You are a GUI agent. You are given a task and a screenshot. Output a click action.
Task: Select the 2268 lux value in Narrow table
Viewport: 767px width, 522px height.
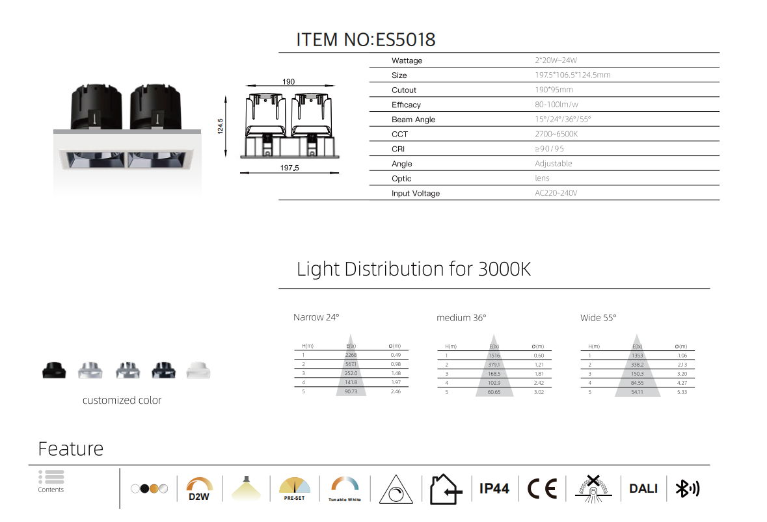pyautogui.click(x=351, y=356)
